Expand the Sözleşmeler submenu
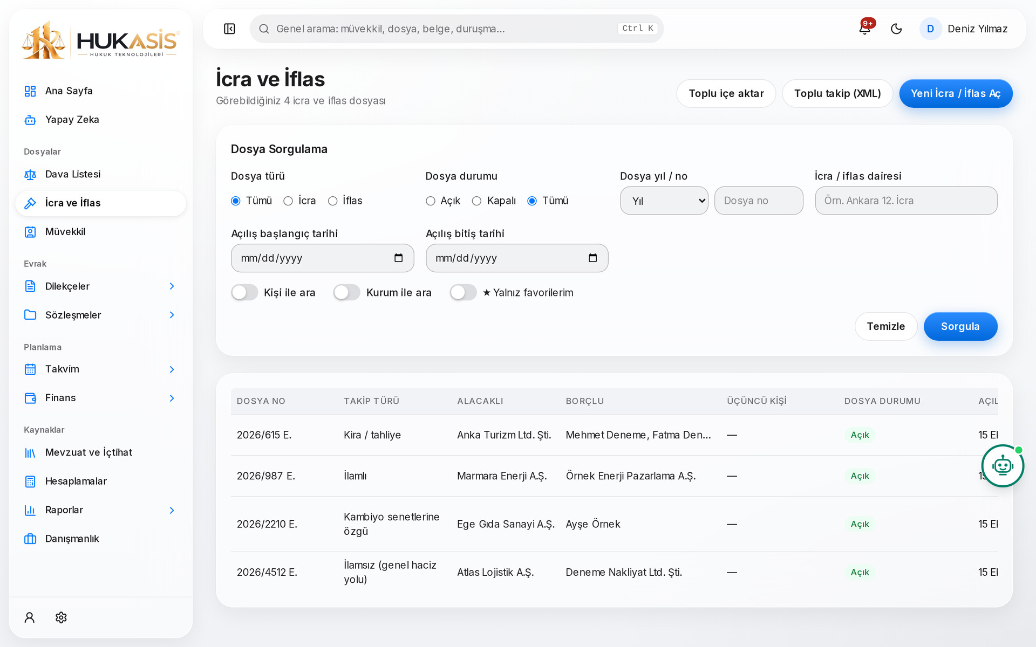This screenshot has width=1036, height=647. coord(172,315)
